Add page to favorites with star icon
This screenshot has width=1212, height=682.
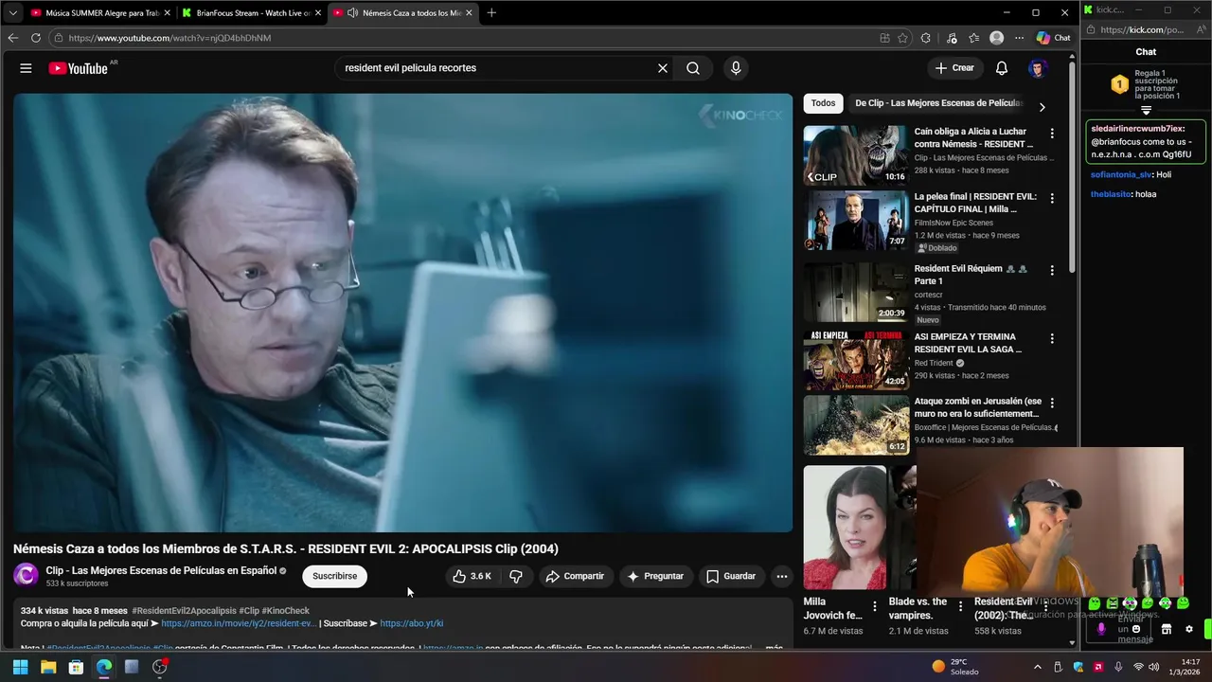(x=903, y=38)
